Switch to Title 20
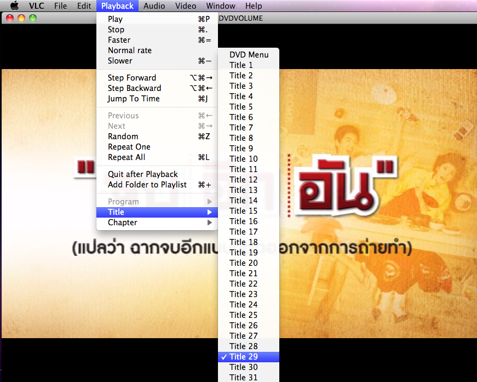 249,263
